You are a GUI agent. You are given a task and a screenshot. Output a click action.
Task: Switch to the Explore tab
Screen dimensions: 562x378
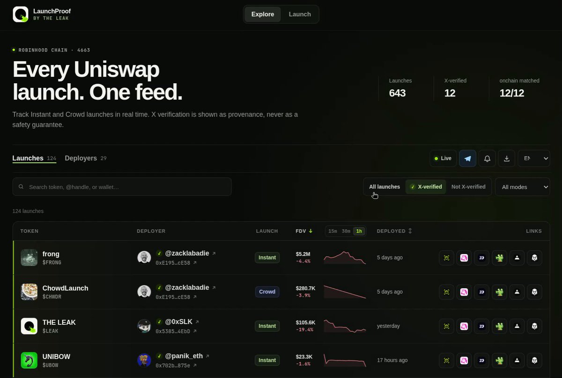[263, 14]
